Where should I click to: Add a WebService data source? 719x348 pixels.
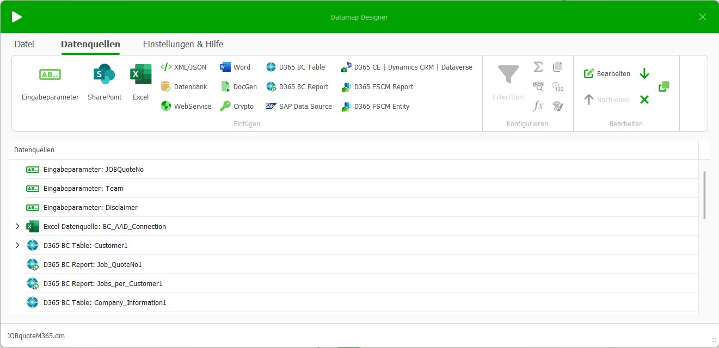(x=187, y=106)
